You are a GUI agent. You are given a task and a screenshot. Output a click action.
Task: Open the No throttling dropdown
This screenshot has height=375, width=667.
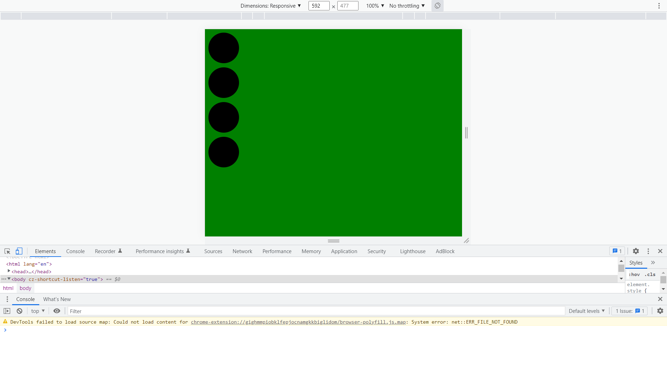407,6
